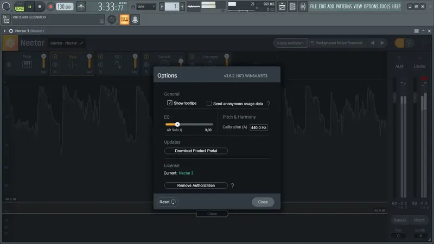Open the VIEW menu
This screenshot has height=244, width=434.
(x=358, y=7)
